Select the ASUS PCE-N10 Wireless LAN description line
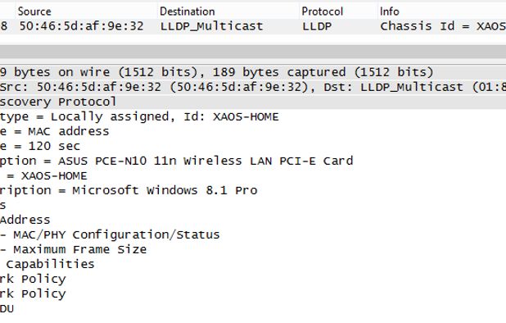Image resolution: width=506 pixels, height=323 pixels. click(x=253, y=161)
